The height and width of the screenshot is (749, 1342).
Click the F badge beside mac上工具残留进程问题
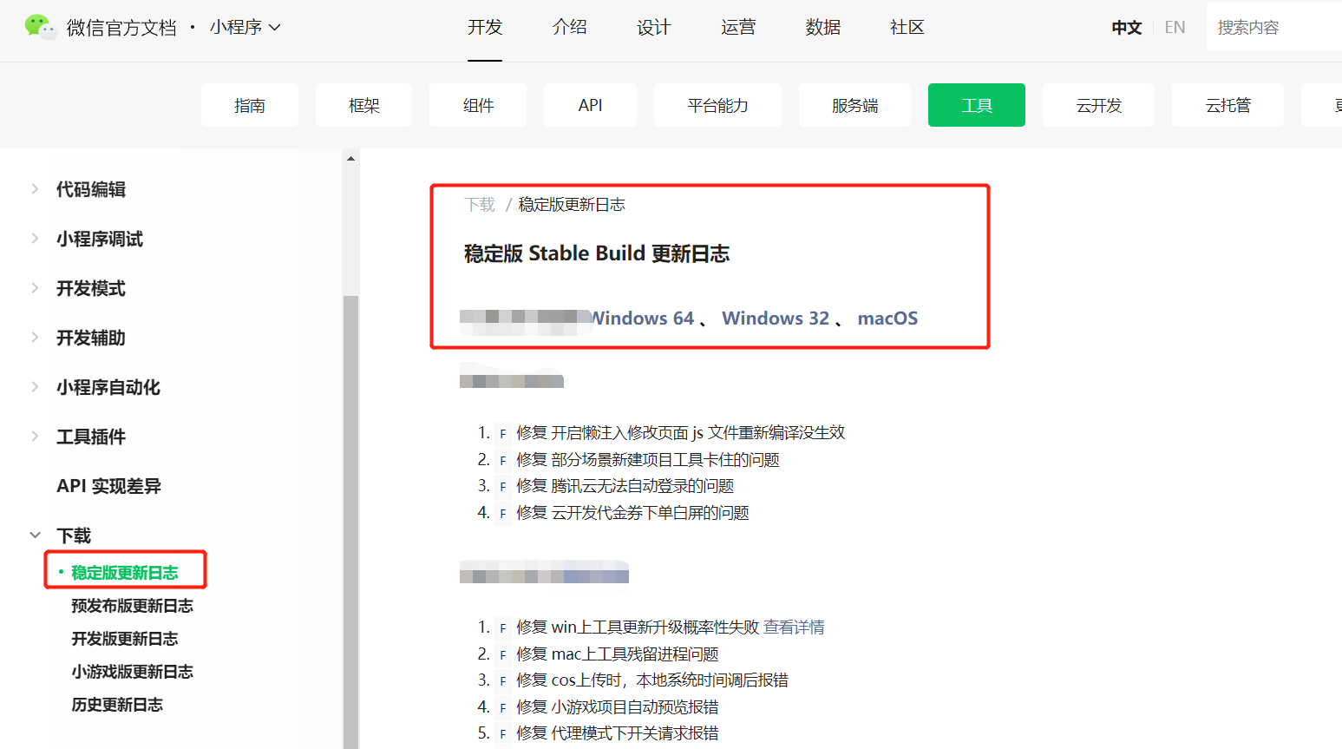502,655
